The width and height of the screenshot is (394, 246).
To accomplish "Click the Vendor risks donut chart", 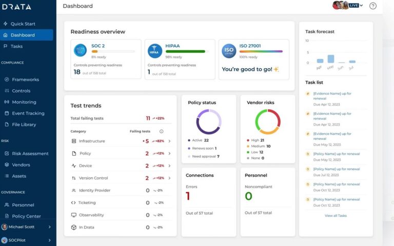I will 268,122.
